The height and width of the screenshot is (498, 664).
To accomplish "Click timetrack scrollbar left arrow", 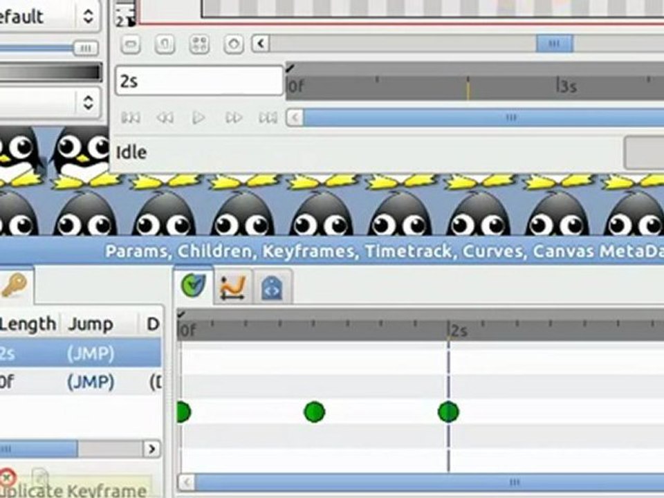I will pos(186,482).
